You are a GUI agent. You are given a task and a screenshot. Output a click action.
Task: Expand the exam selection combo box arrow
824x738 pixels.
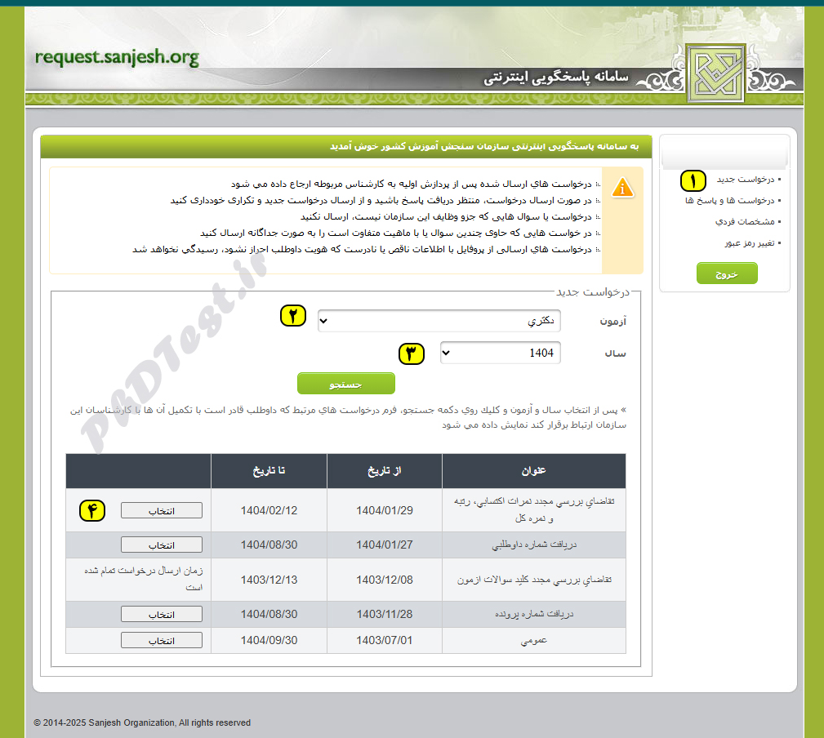323,321
